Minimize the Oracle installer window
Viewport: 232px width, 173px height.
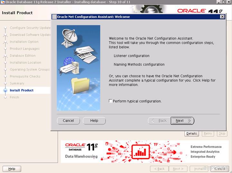(x=219, y=2)
